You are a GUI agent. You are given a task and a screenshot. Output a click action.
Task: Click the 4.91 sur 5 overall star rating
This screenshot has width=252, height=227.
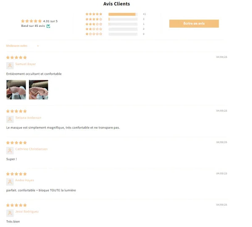tap(39, 21)
